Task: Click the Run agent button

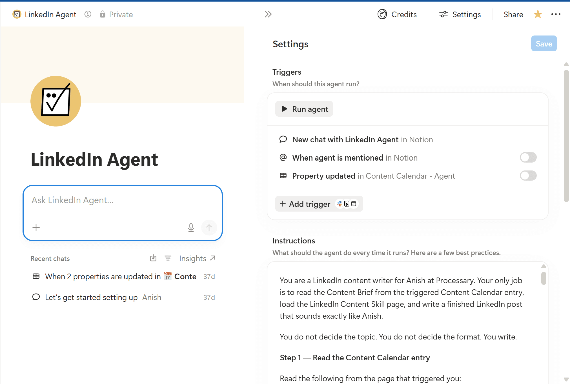Action: coord(304,109)
